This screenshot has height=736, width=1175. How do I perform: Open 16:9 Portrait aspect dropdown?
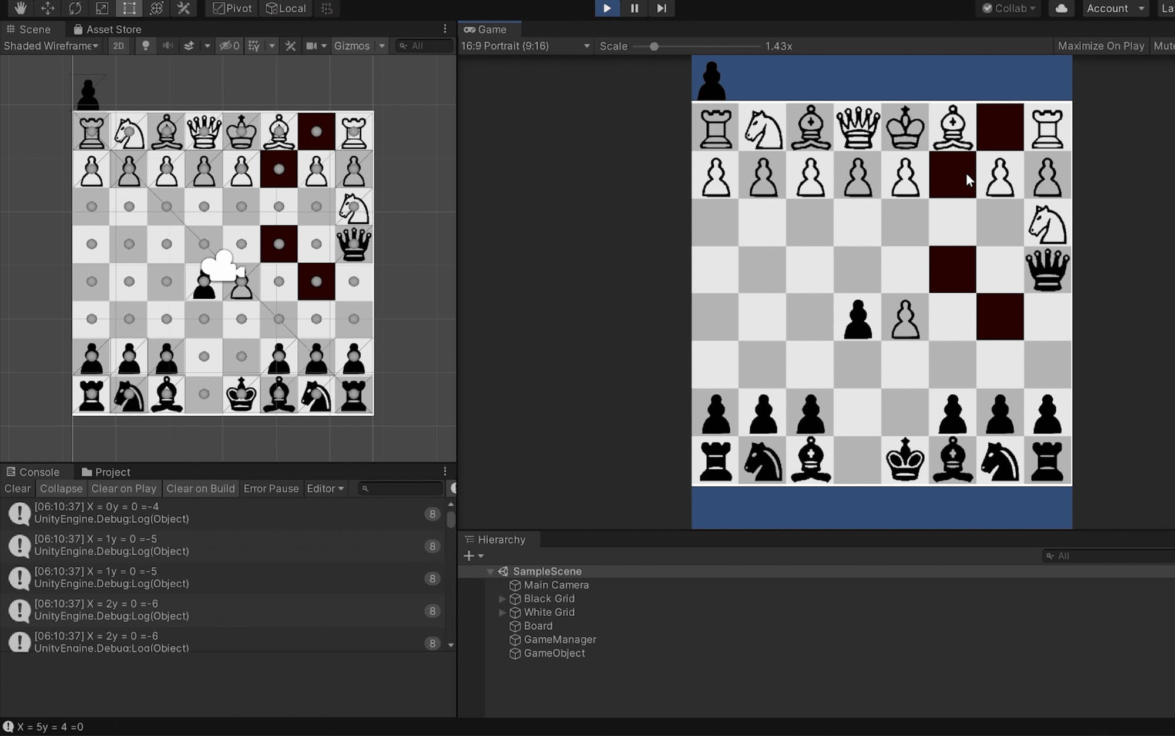tap(525, 46)
